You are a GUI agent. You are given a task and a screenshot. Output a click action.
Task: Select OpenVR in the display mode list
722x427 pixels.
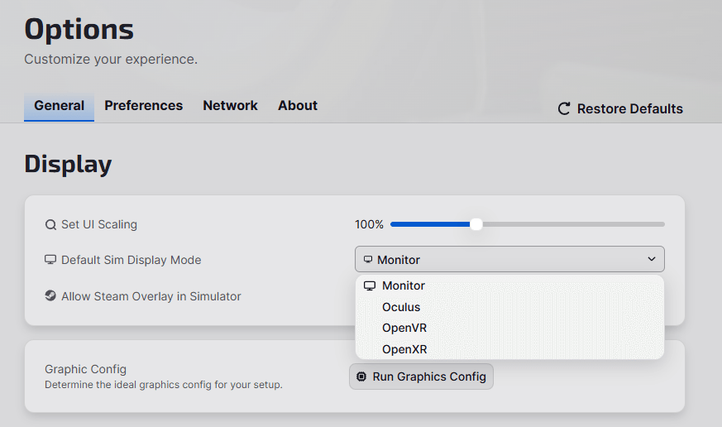(x=404, y=329)
